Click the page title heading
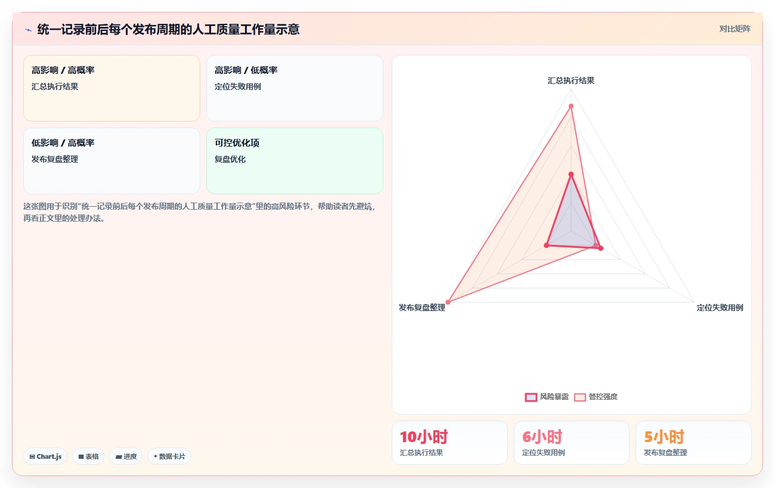The image size is (775, 488). coord(168,29)
